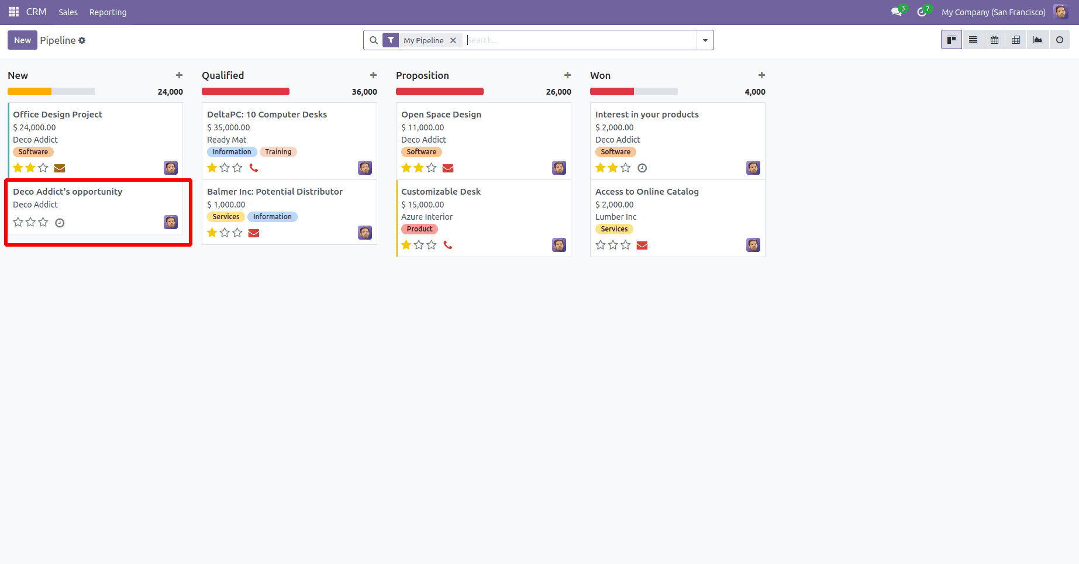
Task: Switch to List view
Action: point(973,40)
